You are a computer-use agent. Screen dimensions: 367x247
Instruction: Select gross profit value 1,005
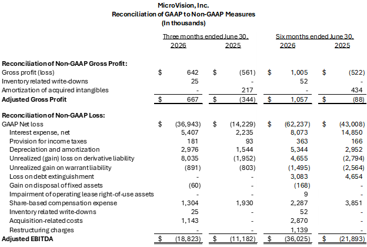299,72
